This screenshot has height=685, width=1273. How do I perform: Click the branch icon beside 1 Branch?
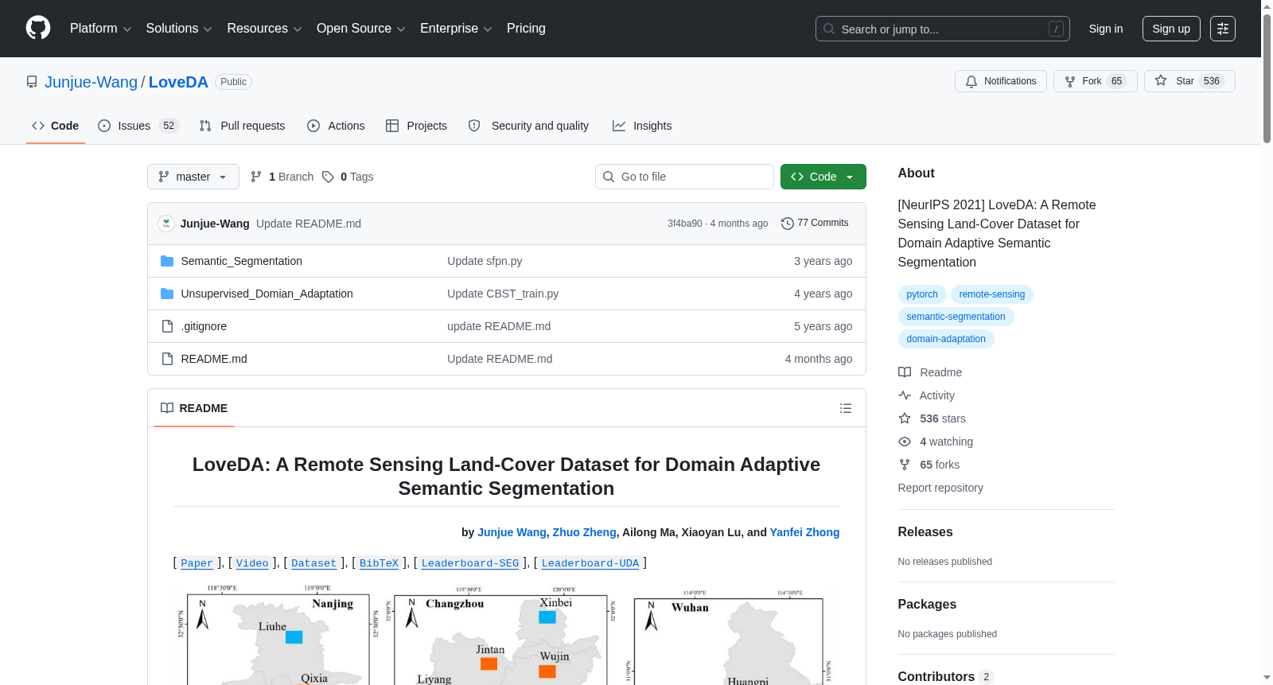click(x=256, y=177)
